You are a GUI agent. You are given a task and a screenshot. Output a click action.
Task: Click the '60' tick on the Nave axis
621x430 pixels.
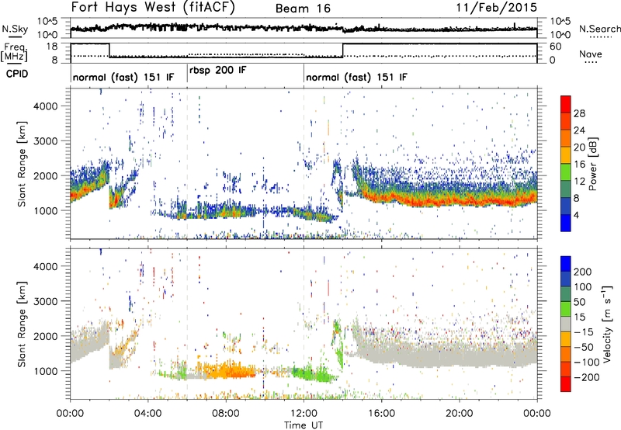coord(556,47)
